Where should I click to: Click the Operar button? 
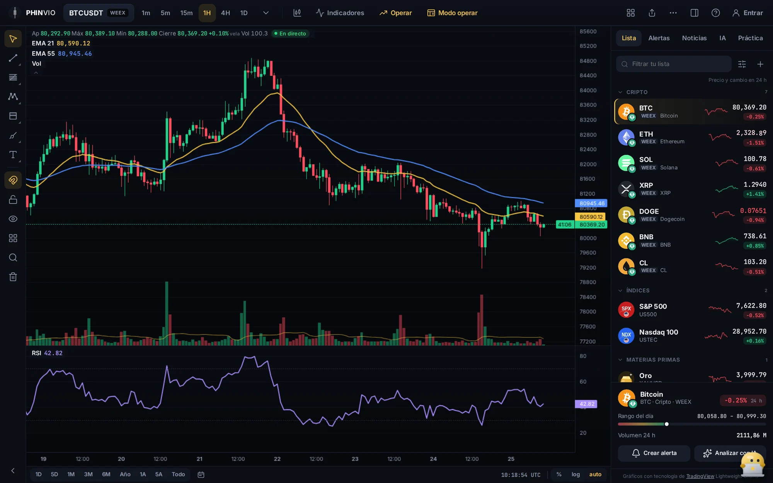(x=395, y=13)
